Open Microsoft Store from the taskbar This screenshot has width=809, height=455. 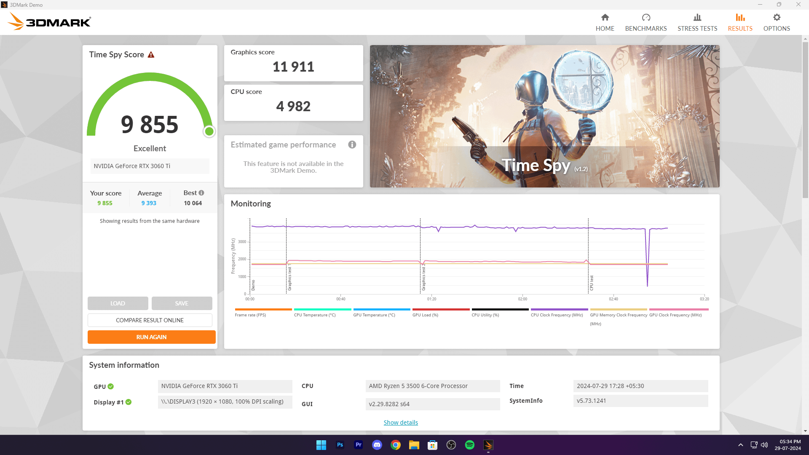pyautogui.click(x=433, y=445)
